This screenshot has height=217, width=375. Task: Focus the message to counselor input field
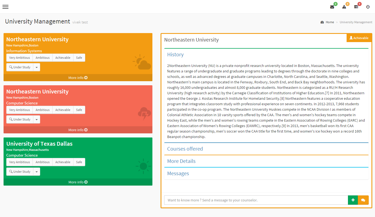[x=256, y=200]
